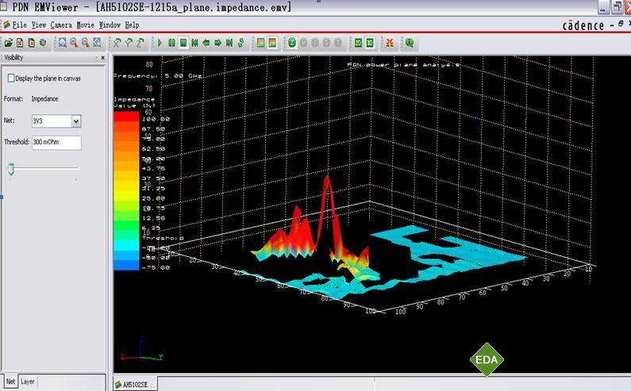Click the green Z axis toggle icon
This screenshot has height=391, width=631.
[x=292, y=42]
